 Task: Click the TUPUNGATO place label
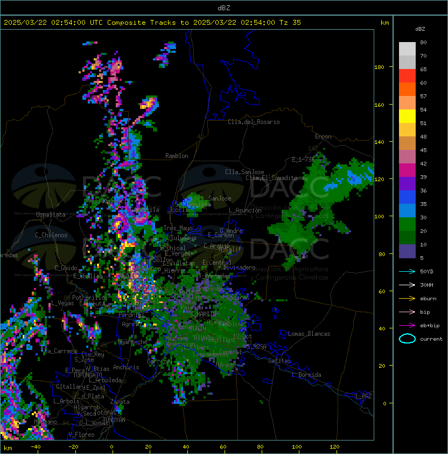click(87, 375)
